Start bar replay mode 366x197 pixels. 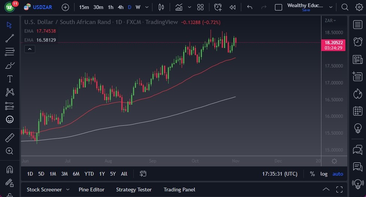(x=232, y=7)
